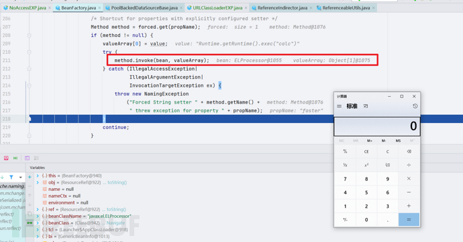Viewport: 463px width, 242px height.
Task: Expand the 'this' variable node
Action: point(38,175)
